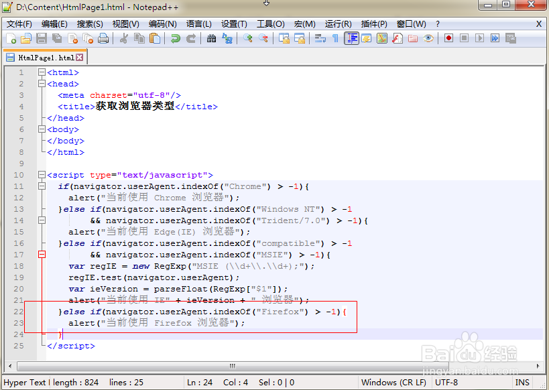Open the 搜索(S) menu
Screen dimensions: 549x390
coord(90,24)
